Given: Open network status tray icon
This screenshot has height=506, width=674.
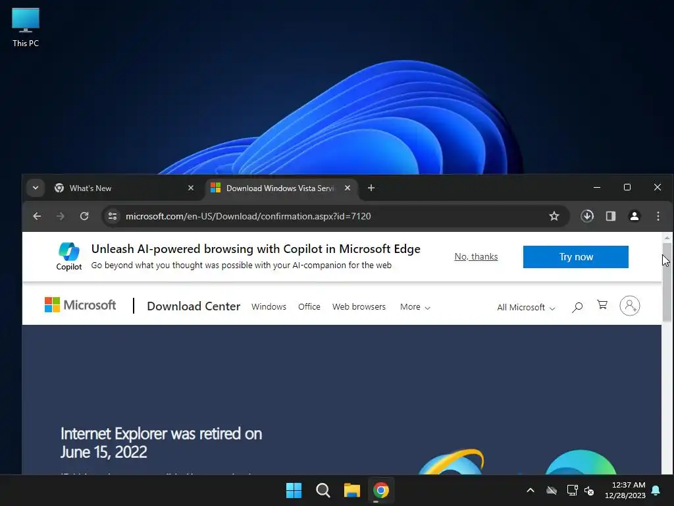Looking at the screenshot, I should [x=572, y=490].
